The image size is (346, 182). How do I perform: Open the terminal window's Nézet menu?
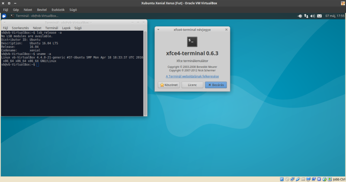tap(37, 28)
